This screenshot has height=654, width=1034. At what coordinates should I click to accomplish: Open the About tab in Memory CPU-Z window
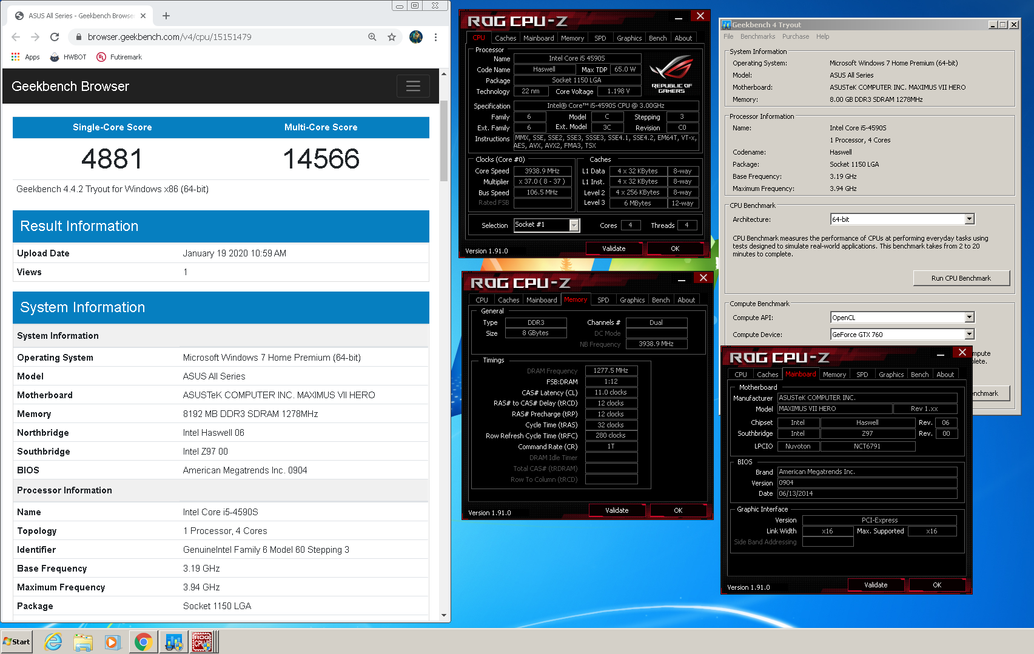(x=686, y=299)
